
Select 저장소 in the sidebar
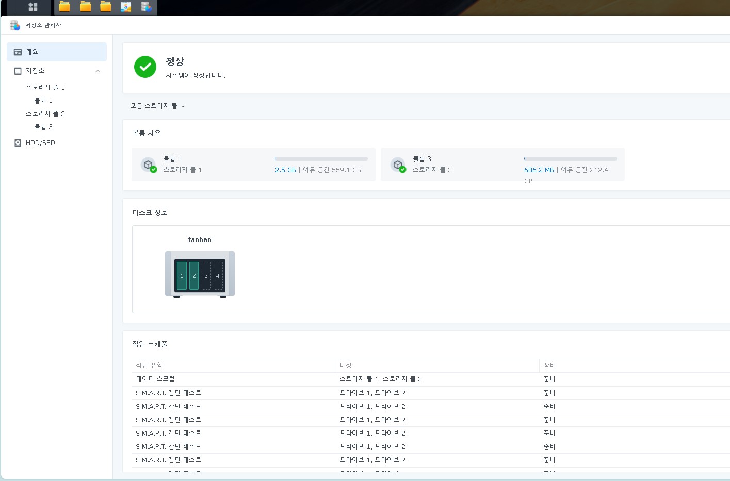point(57,71)
